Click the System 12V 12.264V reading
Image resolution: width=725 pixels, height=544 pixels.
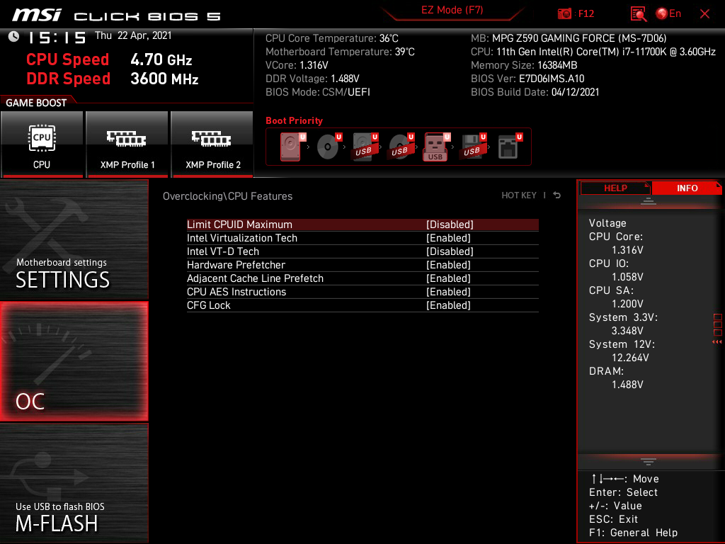[629, 358]
